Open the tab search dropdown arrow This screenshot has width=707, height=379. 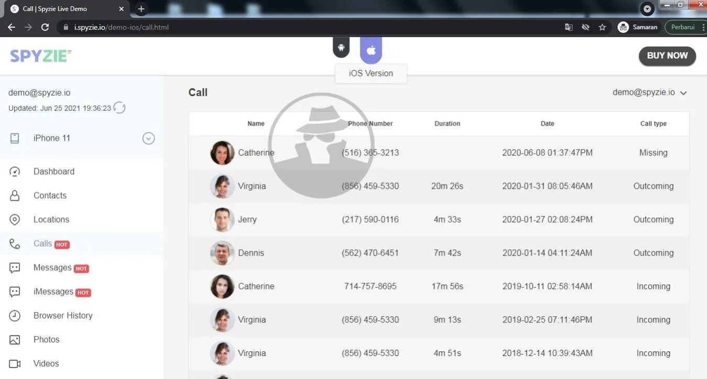pyautogui.click(x=648, y=9)
